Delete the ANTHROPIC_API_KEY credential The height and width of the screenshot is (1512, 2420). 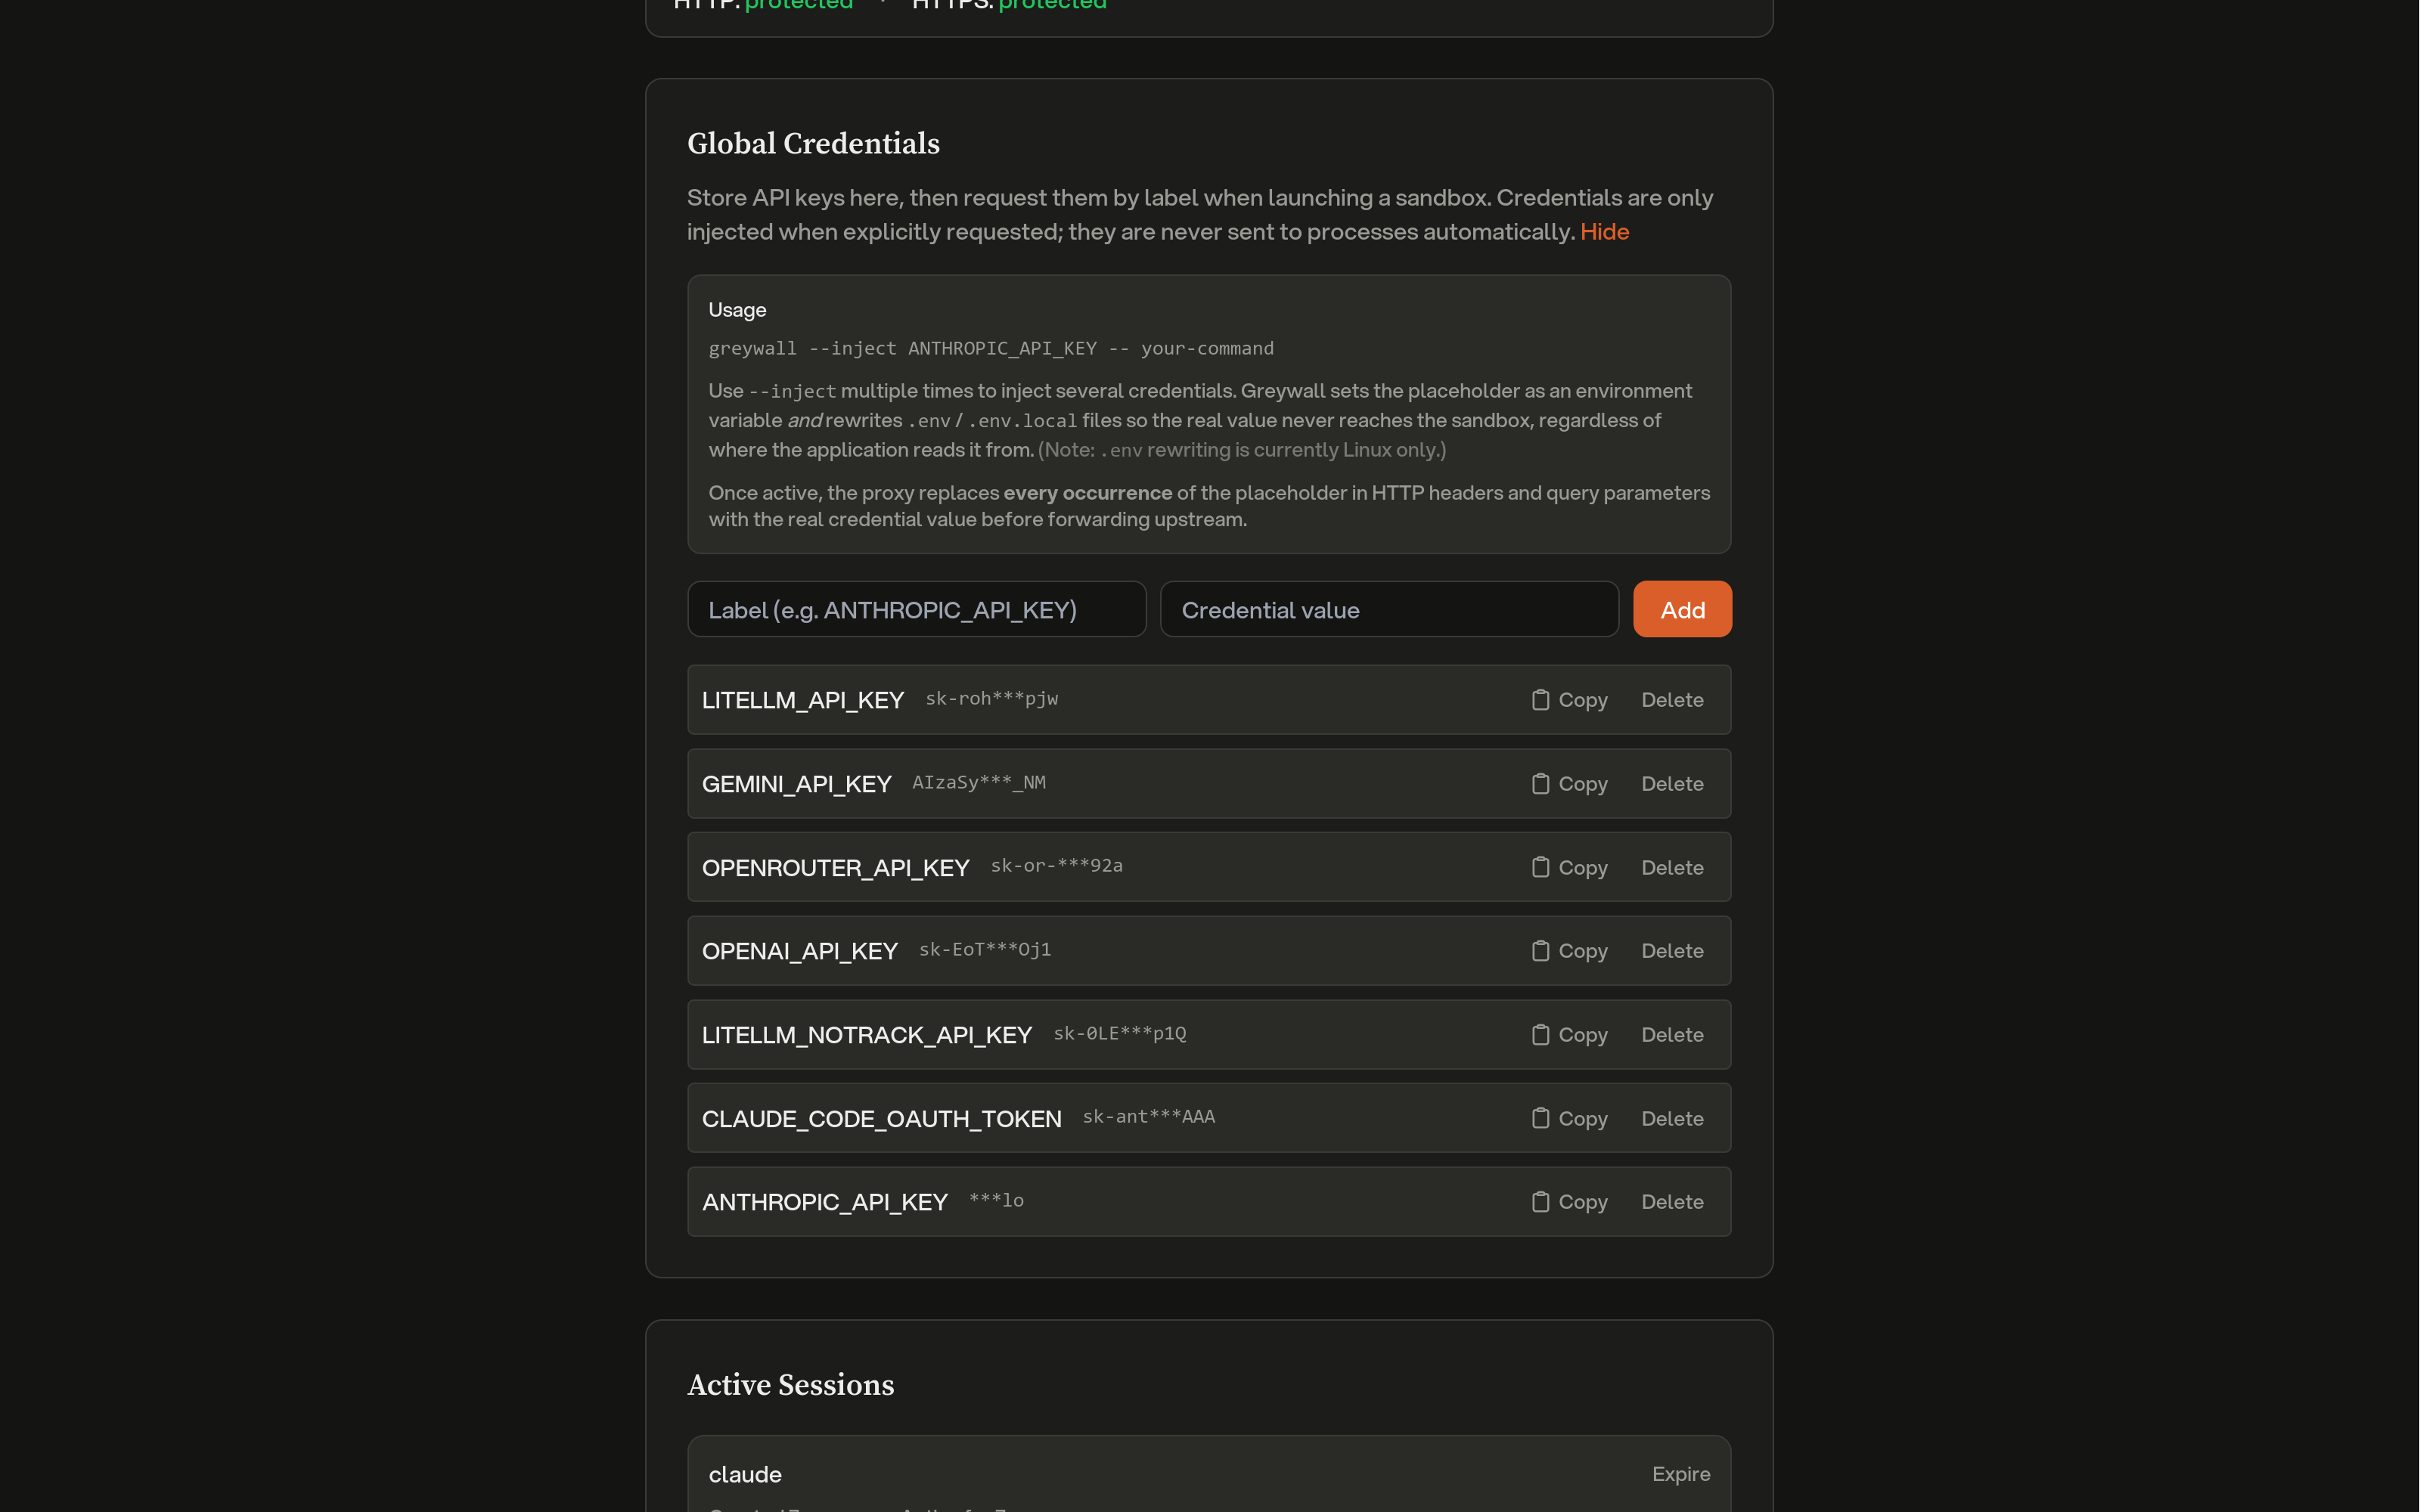[1672, 1201]
